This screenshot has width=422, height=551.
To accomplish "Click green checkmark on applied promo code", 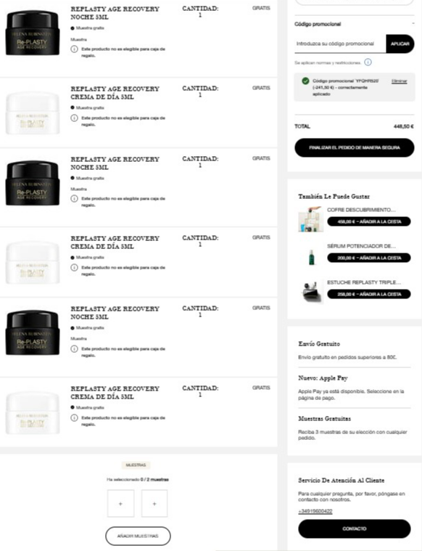I will pos(305,81).
